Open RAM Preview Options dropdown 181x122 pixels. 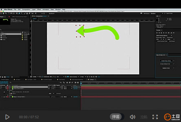(x=164, y=35)
